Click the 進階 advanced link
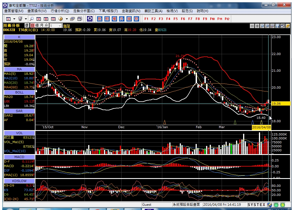Screen dimensions: 294x210 coord(66,26)
